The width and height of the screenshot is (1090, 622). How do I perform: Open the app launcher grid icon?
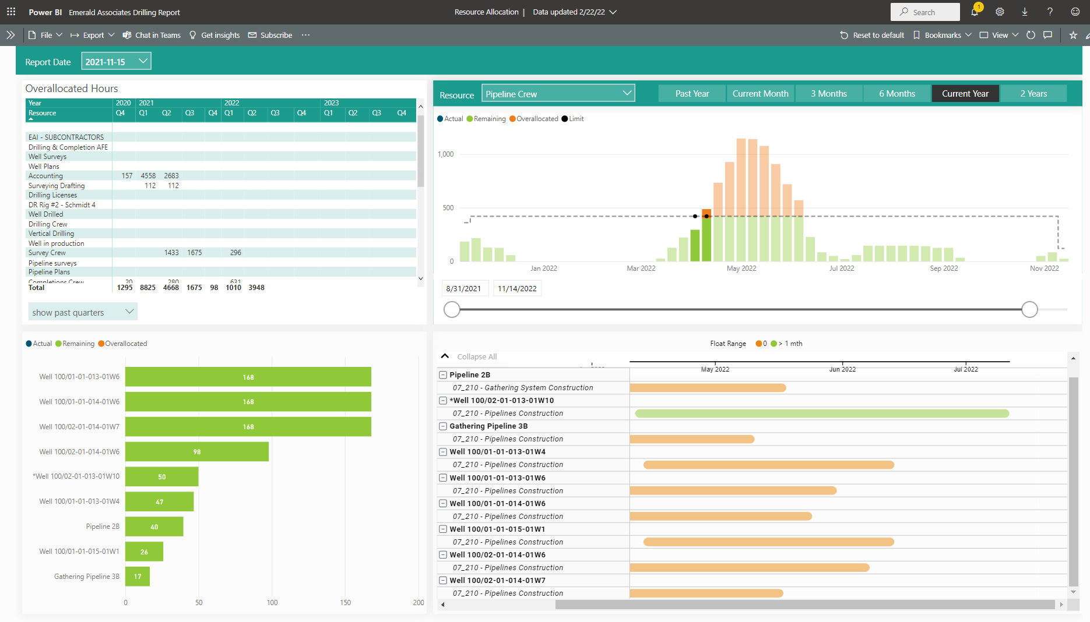click(11, 12)
